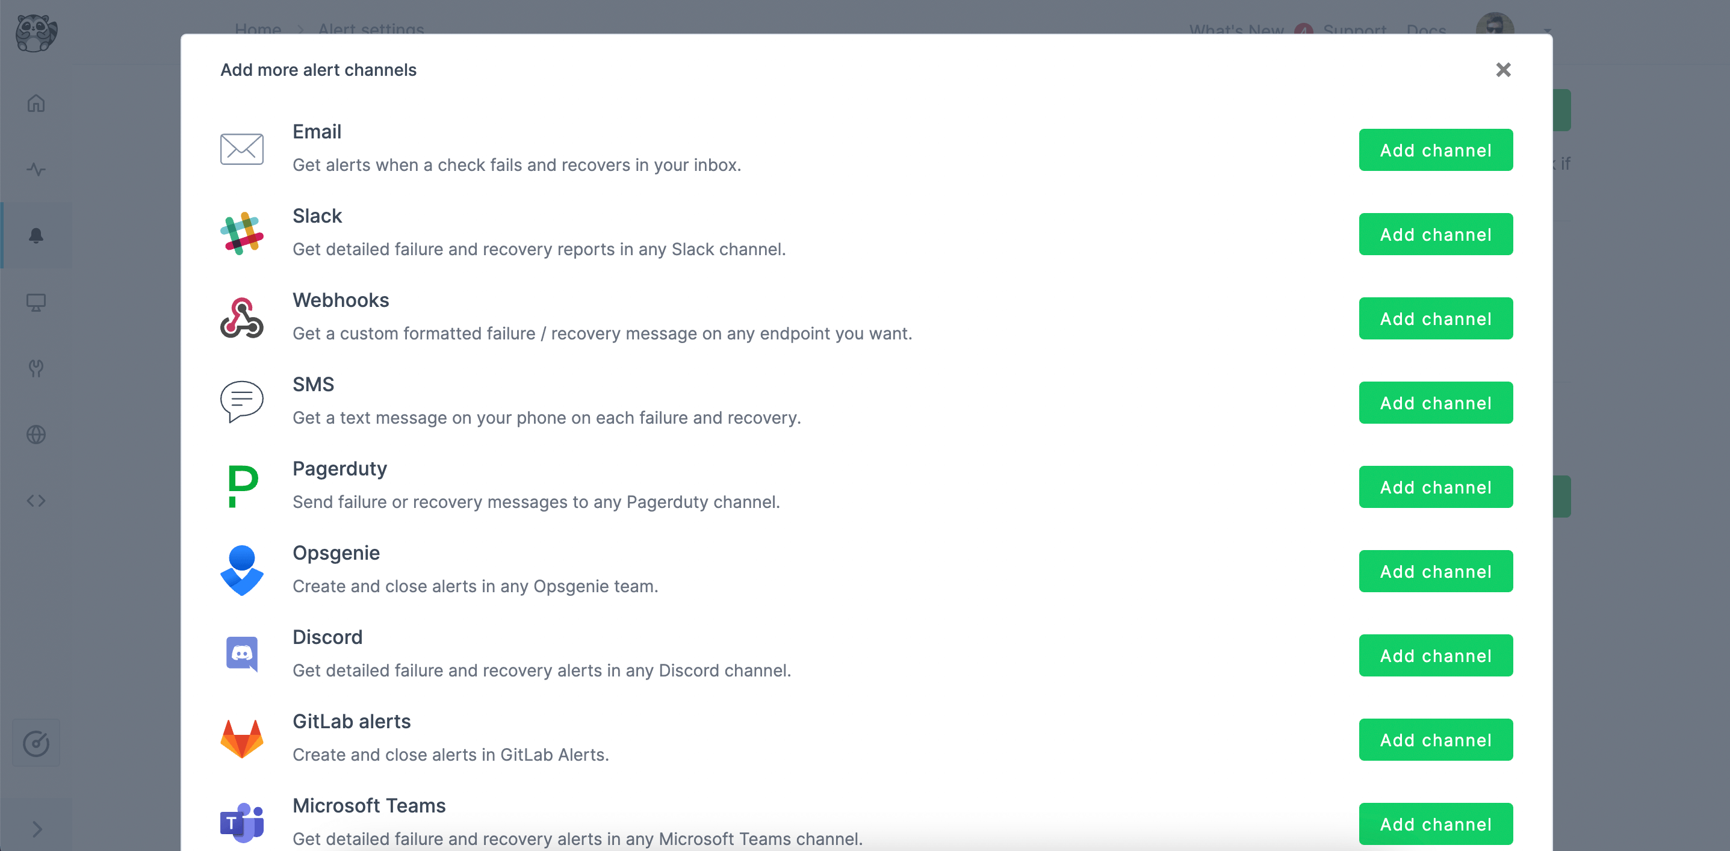
Task: Close the Add more alert channels dialog
Action: [1504, 69]
